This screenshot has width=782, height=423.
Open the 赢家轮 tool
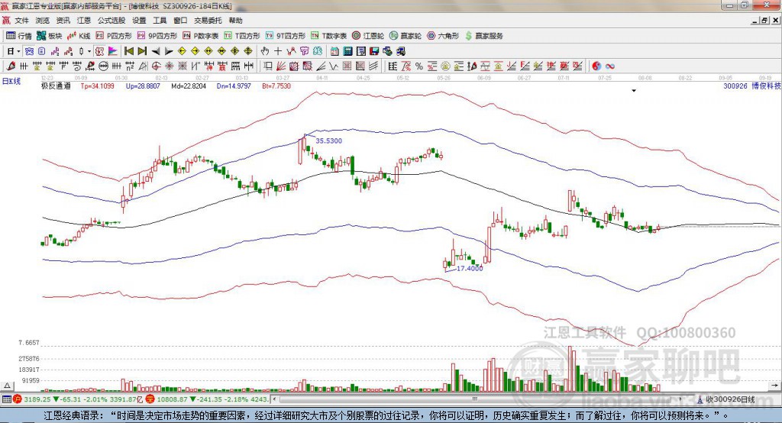click(406, 36)
